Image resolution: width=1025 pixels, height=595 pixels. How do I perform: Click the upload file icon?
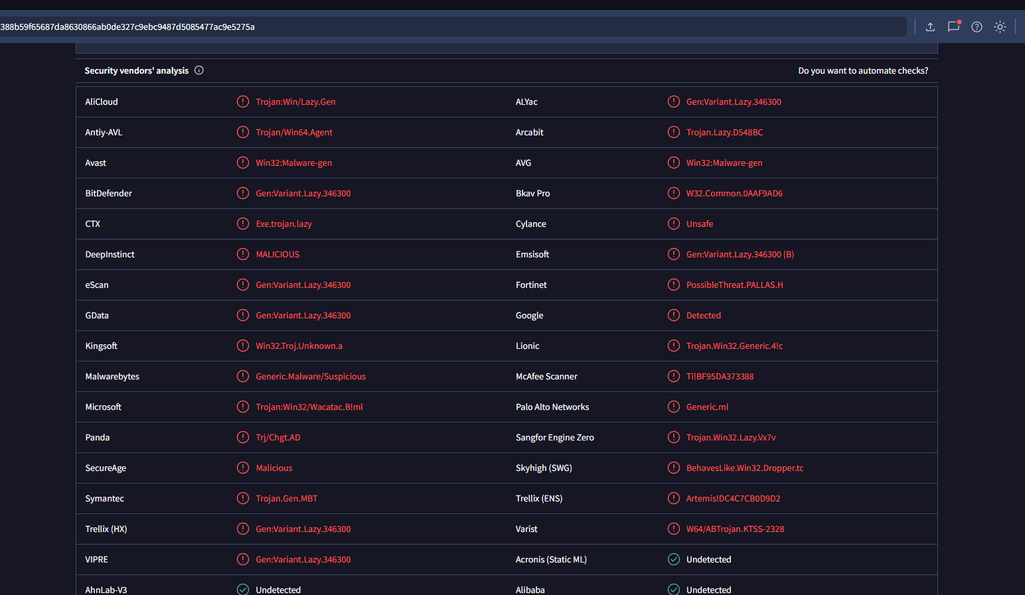[x=930, y=27]
